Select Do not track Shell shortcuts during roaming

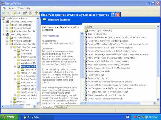[x=109, y=61]
